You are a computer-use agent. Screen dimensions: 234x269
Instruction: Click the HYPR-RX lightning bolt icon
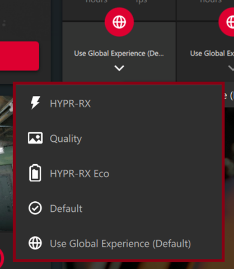35,103
